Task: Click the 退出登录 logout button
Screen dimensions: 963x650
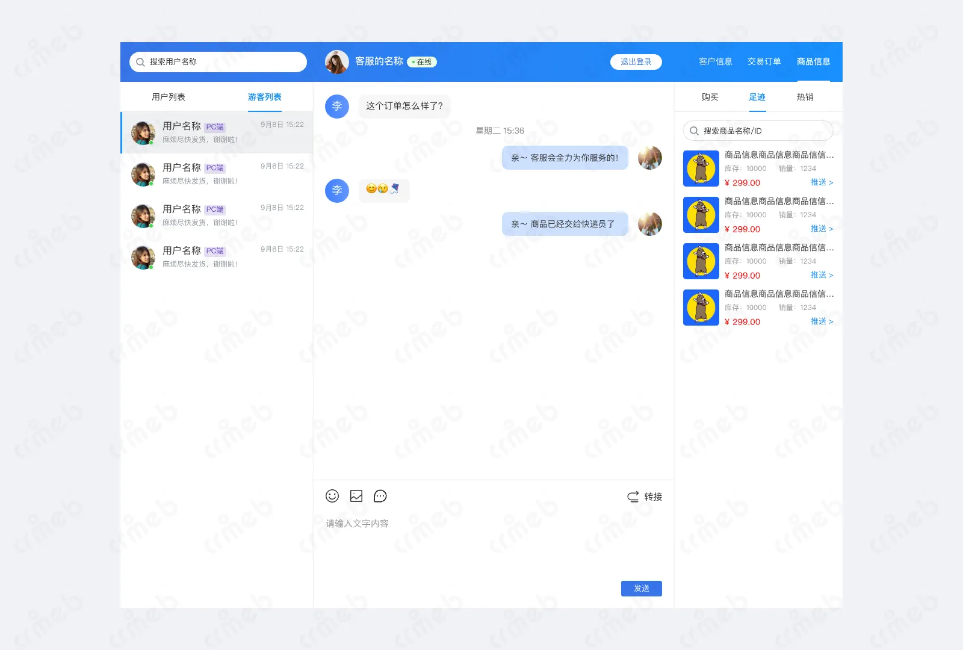Action: 636,62
